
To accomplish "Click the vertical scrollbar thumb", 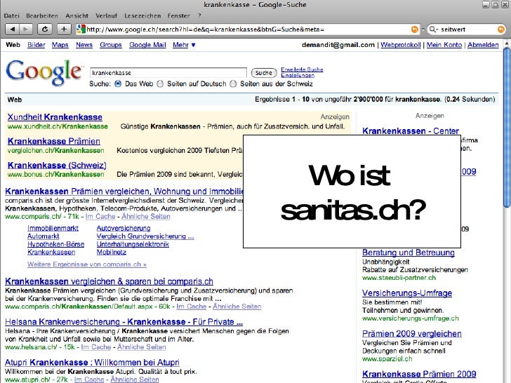I will point(507,127).
